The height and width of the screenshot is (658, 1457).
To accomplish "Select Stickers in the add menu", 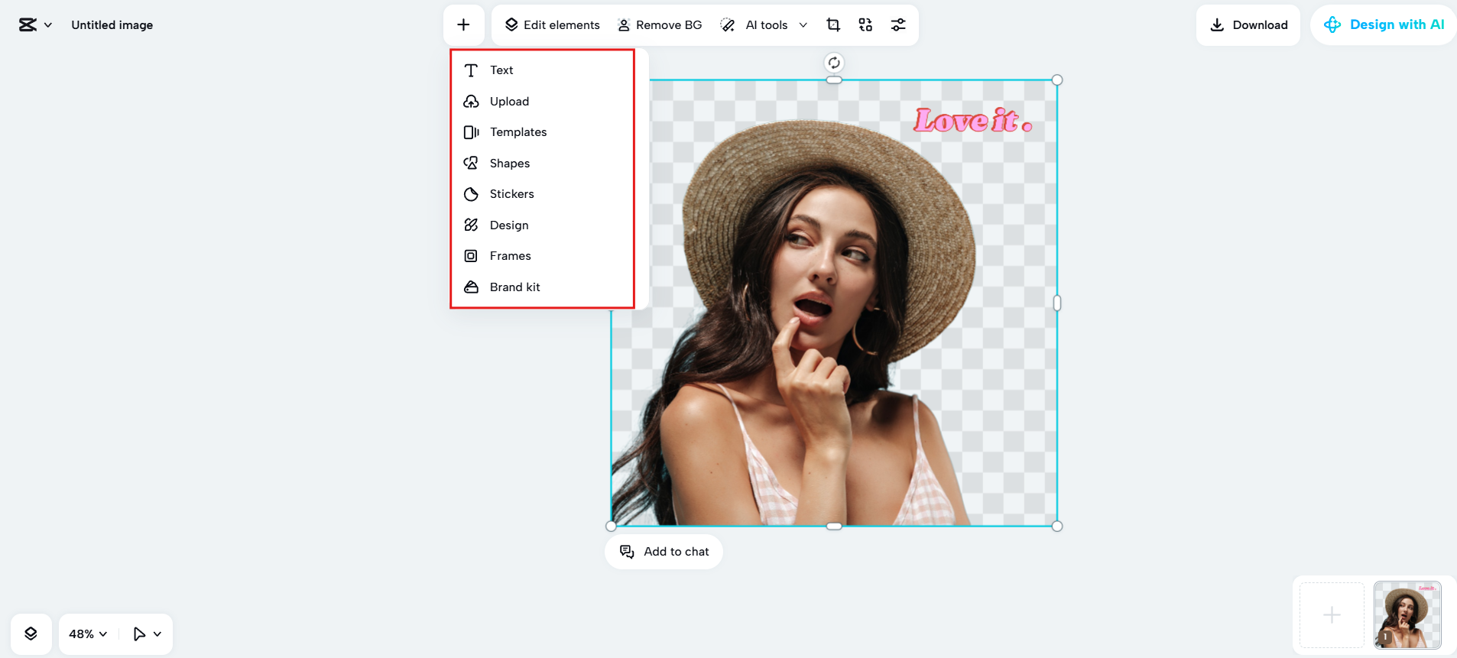I will click(511, 194).
